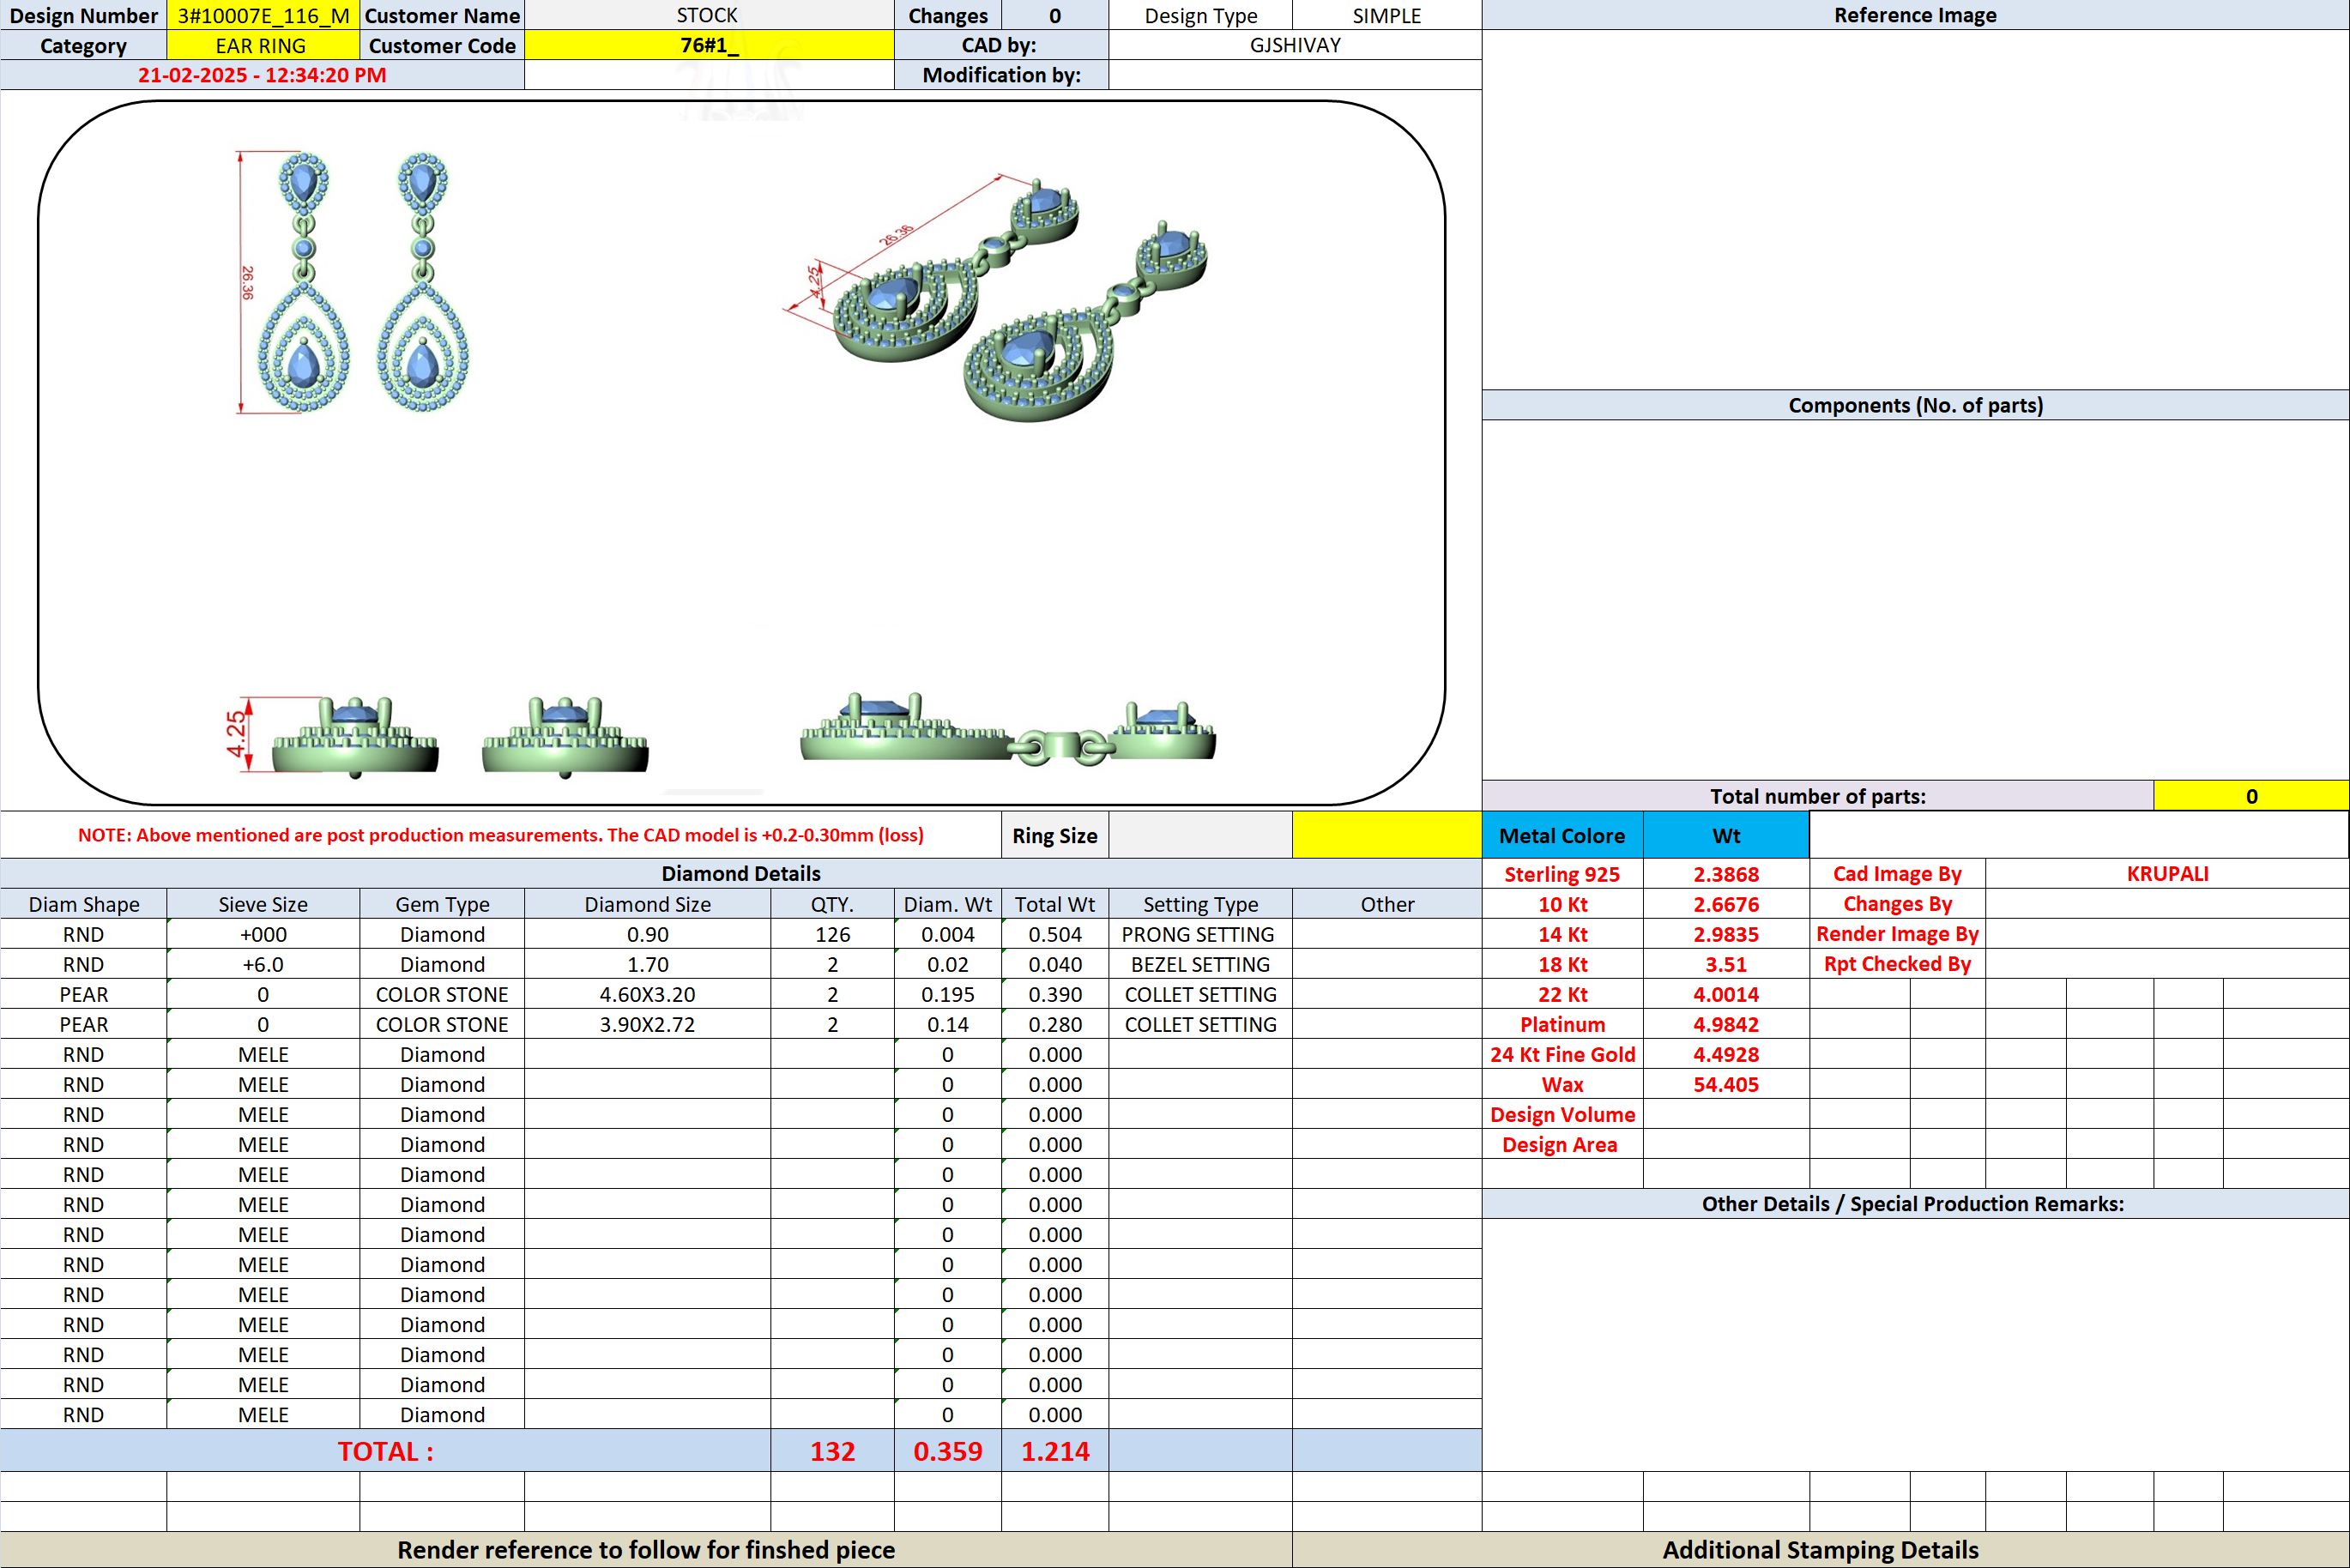
Task: Click the Render Image By label
Action: click(x=1897, y=934)
